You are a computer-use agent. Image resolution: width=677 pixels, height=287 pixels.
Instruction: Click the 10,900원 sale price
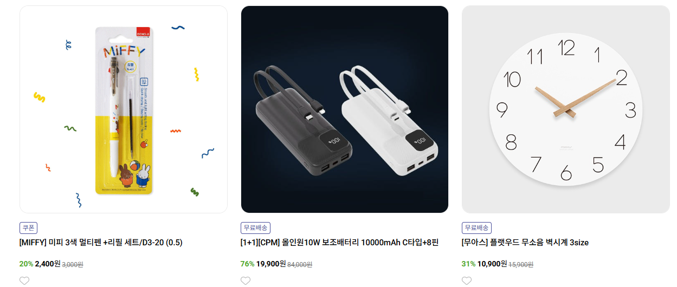tap(492, 264)
